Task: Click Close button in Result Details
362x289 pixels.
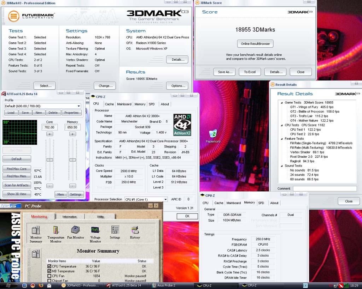Action: coord(349,201)
